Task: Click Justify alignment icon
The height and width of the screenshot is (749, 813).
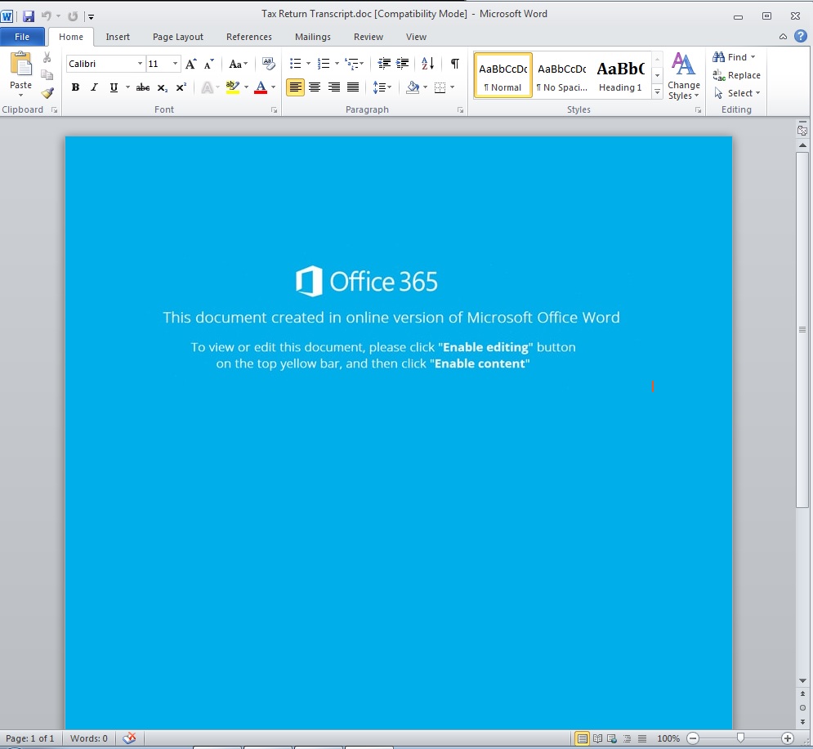Action: click(x=353, y=87)
